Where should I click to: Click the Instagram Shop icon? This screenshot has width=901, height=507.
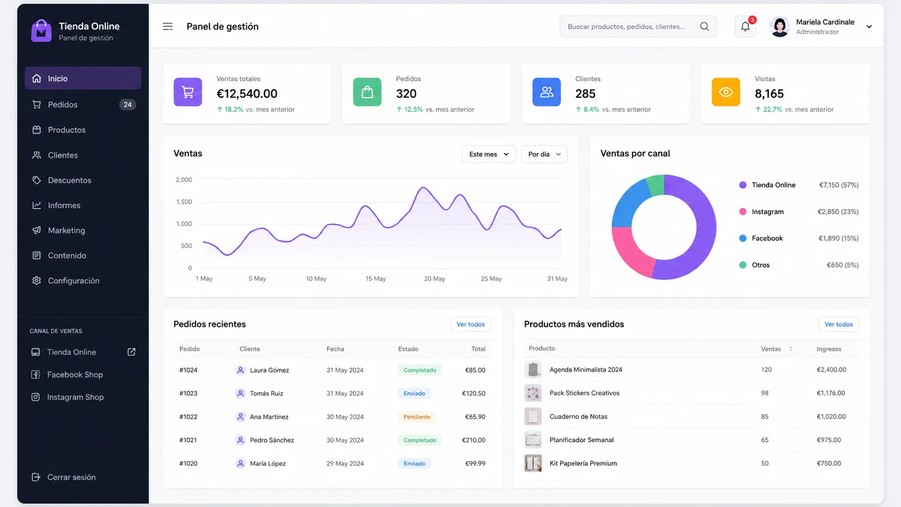coord(36,397)
